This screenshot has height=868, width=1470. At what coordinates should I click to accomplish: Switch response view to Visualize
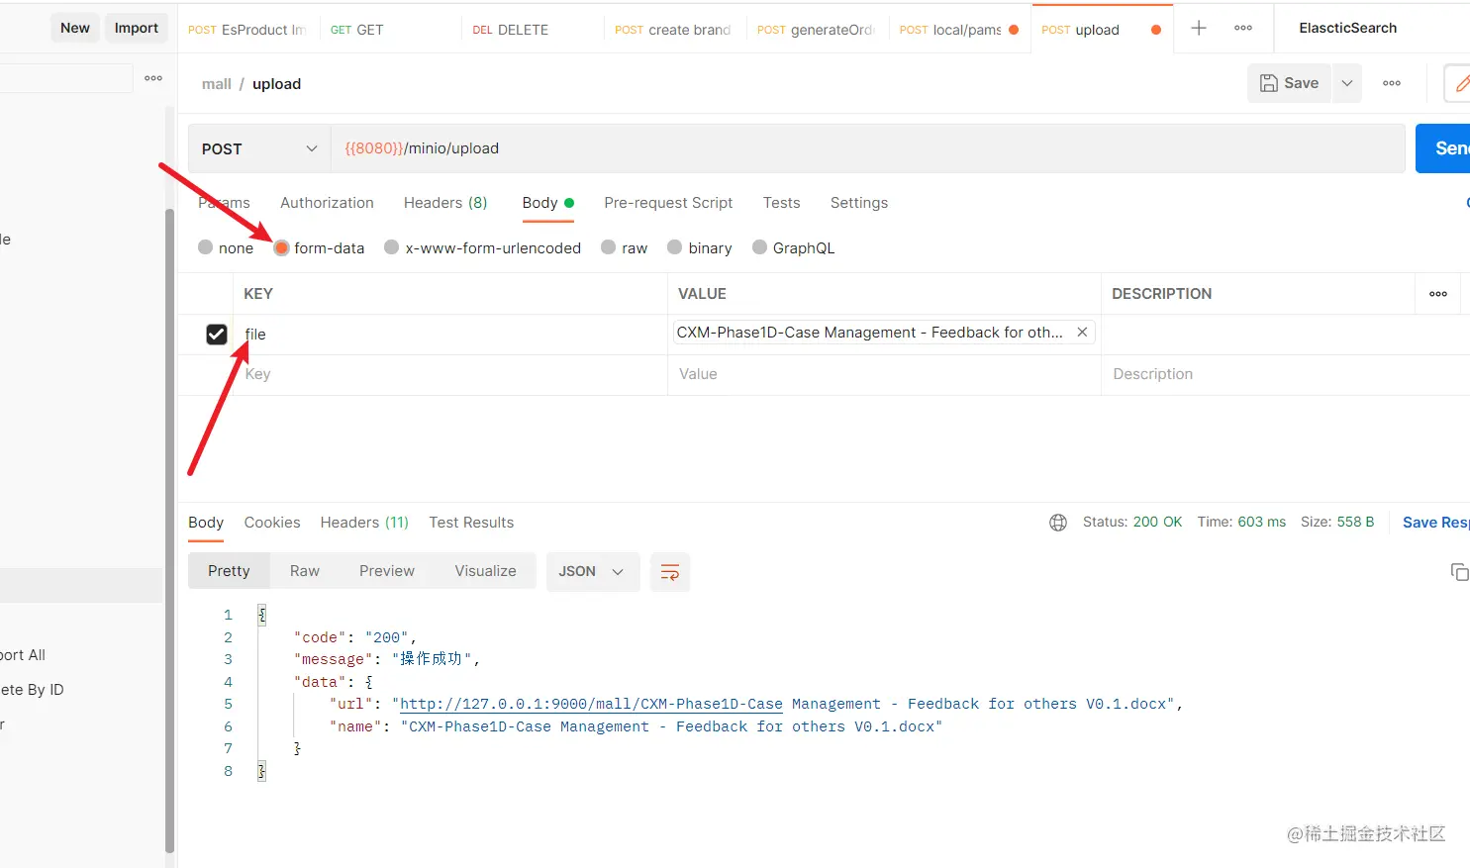tap(485, 571)
